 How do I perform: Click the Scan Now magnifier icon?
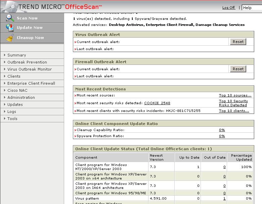coord(10,18)
